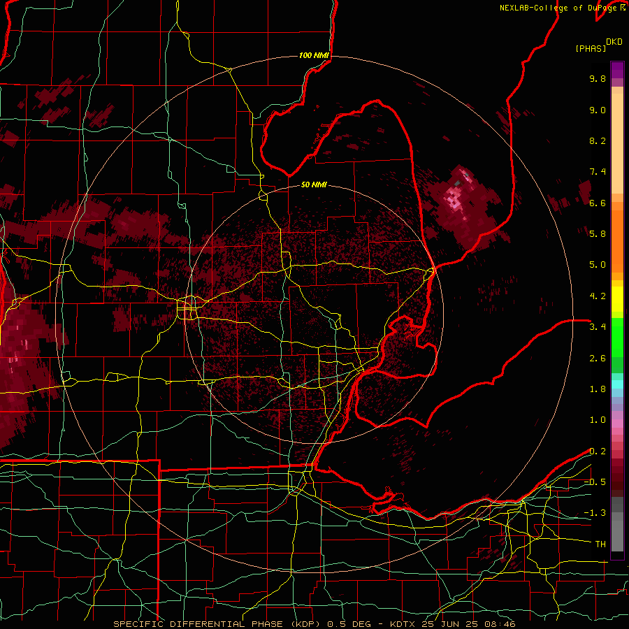This screenshot has width=629, height=629.
Task: Click the -0.5 value on the color scale
Action: tap(595, 482)
